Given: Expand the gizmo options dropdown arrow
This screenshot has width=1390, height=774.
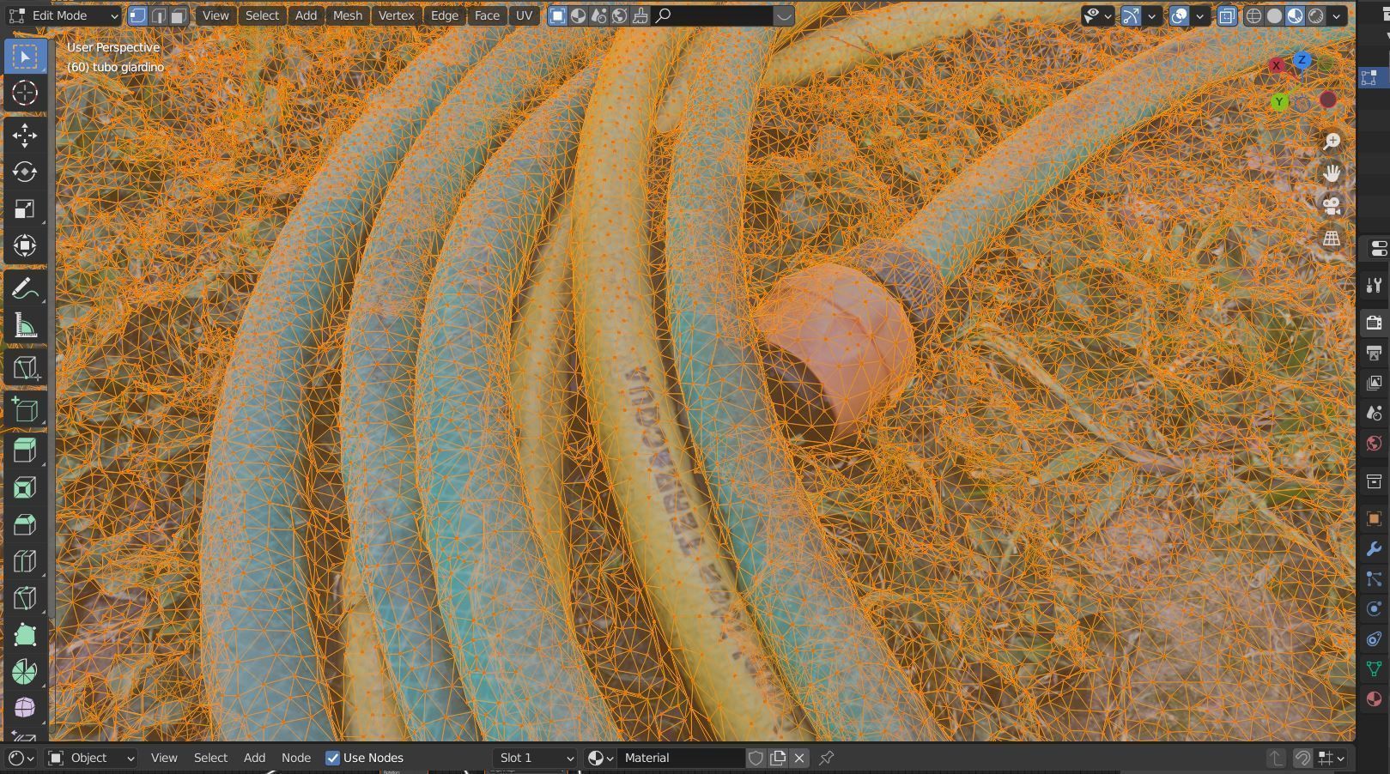Looking at the screenshot, I should (x=1152, y=15).
